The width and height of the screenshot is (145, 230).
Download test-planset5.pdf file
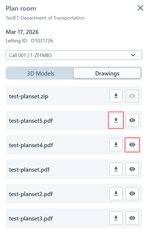coord(116,120)
